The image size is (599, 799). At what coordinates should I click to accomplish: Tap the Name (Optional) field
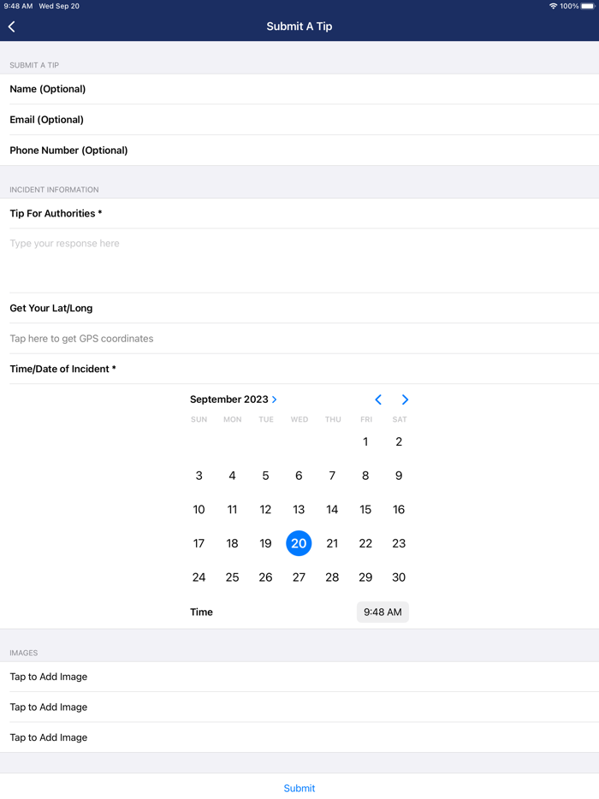(x=299, y=89)
